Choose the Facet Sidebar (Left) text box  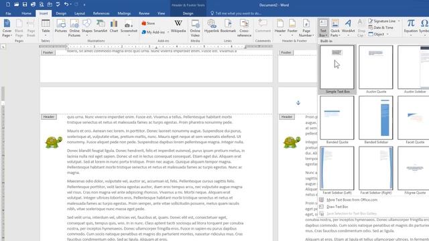[x=336, y=170]
